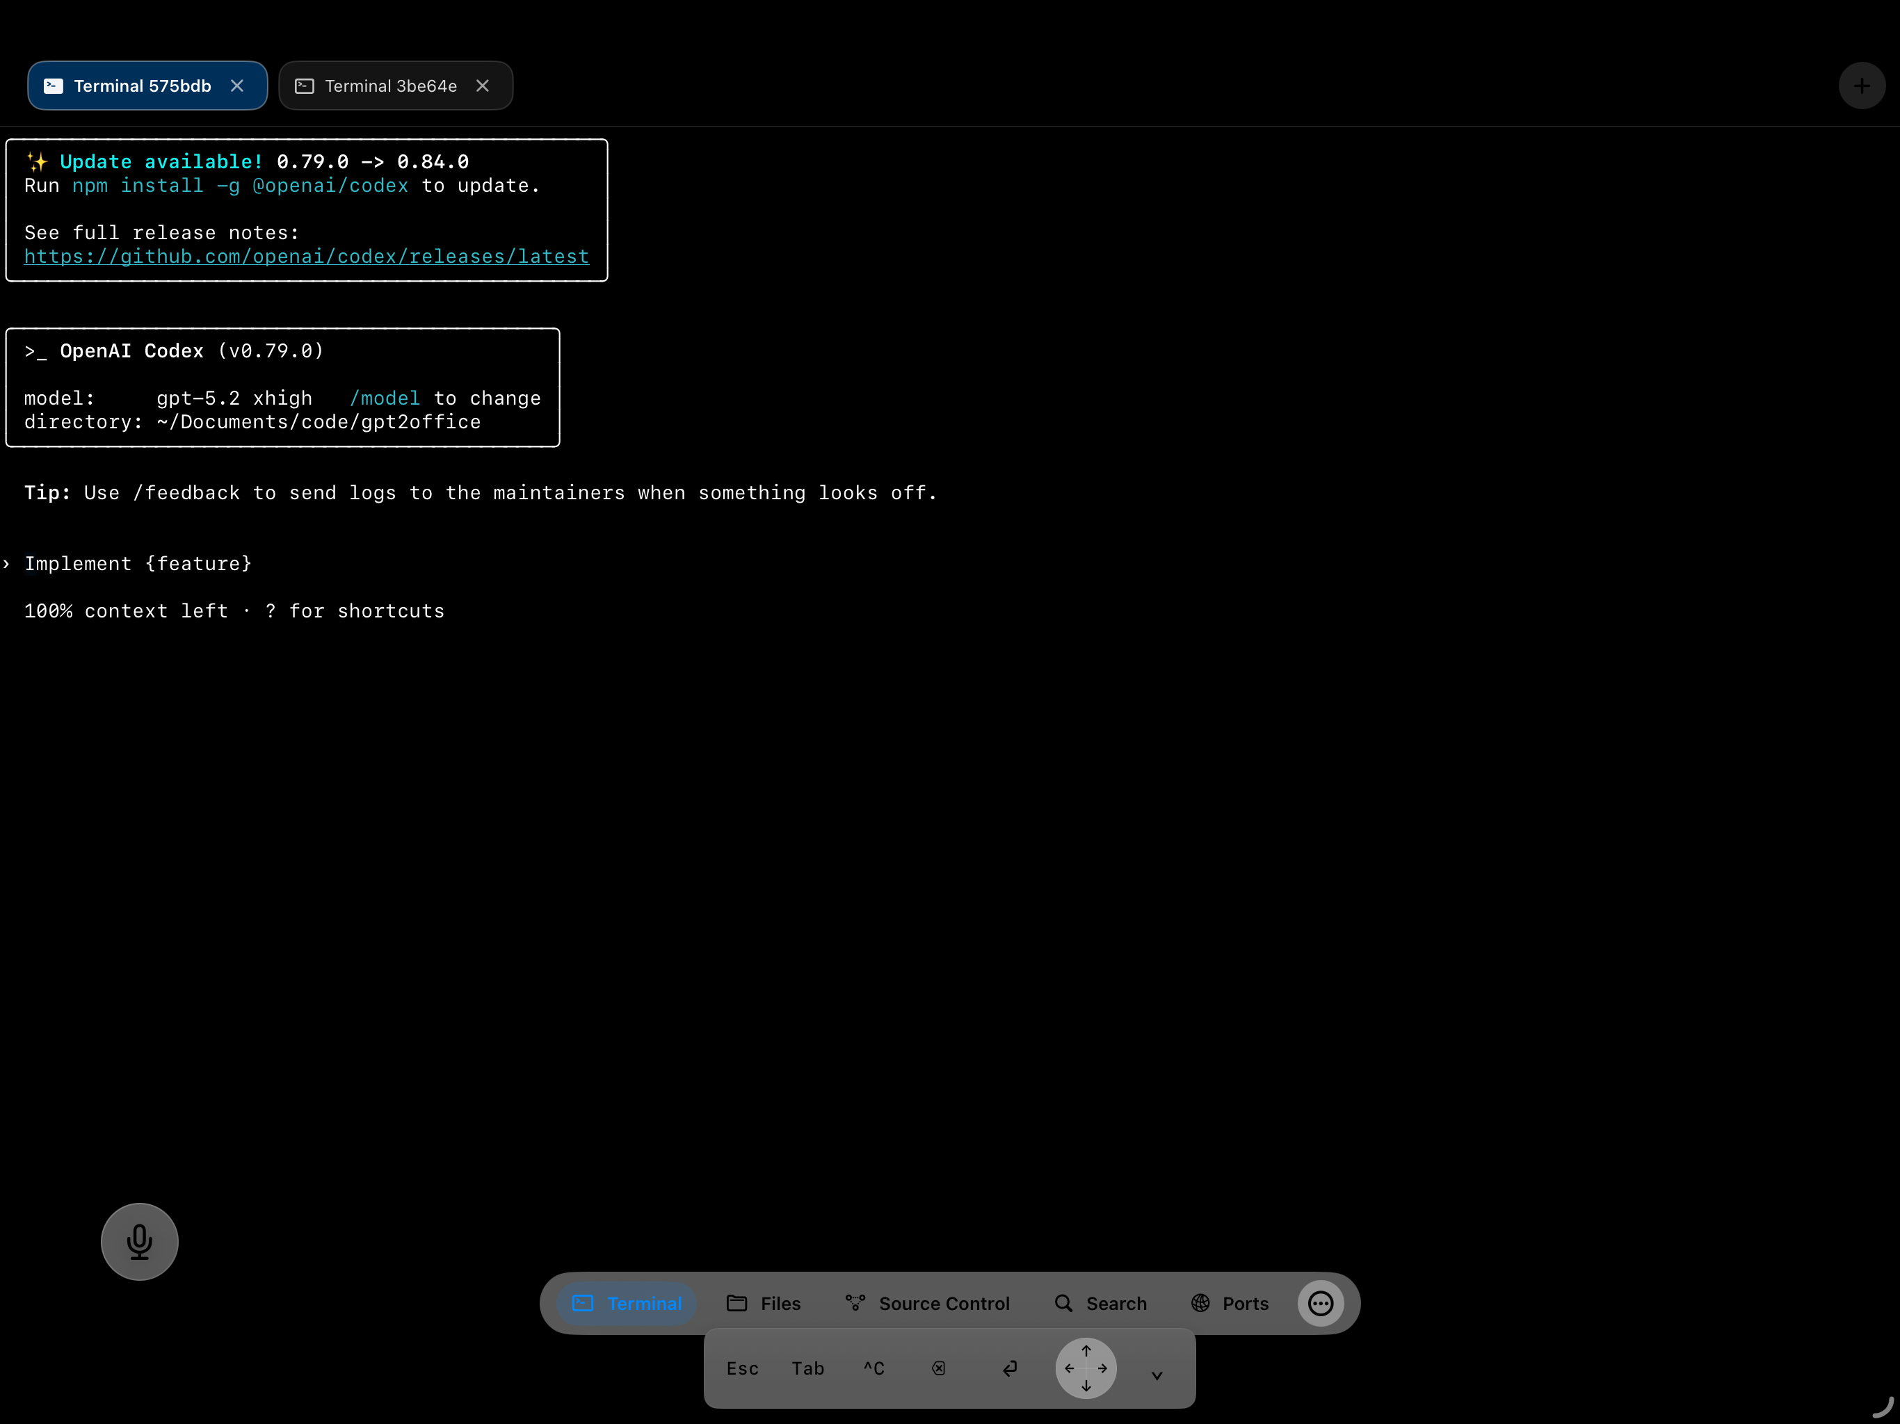Screen dimensions: 1900x1424
Task: Open the Ports panel
Action: click(x=1229, y=1304)
